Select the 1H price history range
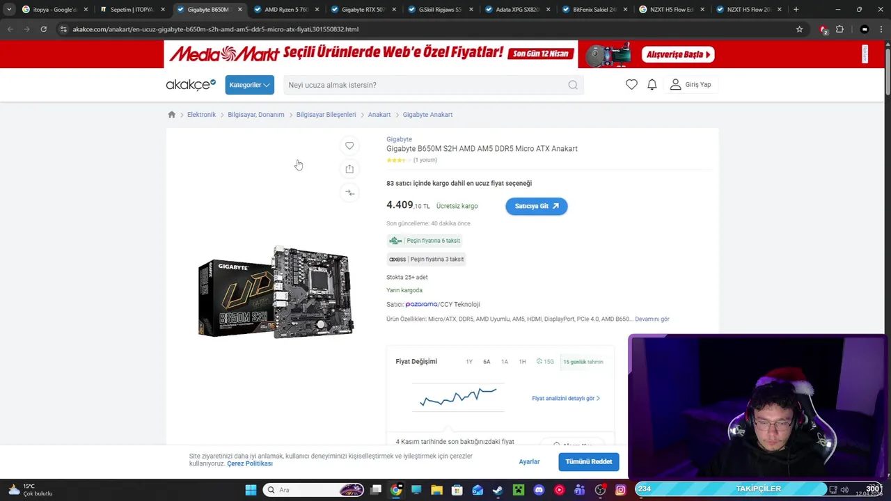 pos(522,362)
